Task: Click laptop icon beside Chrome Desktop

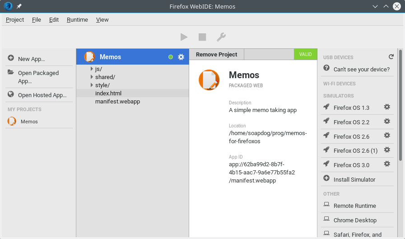Action: 326,219
